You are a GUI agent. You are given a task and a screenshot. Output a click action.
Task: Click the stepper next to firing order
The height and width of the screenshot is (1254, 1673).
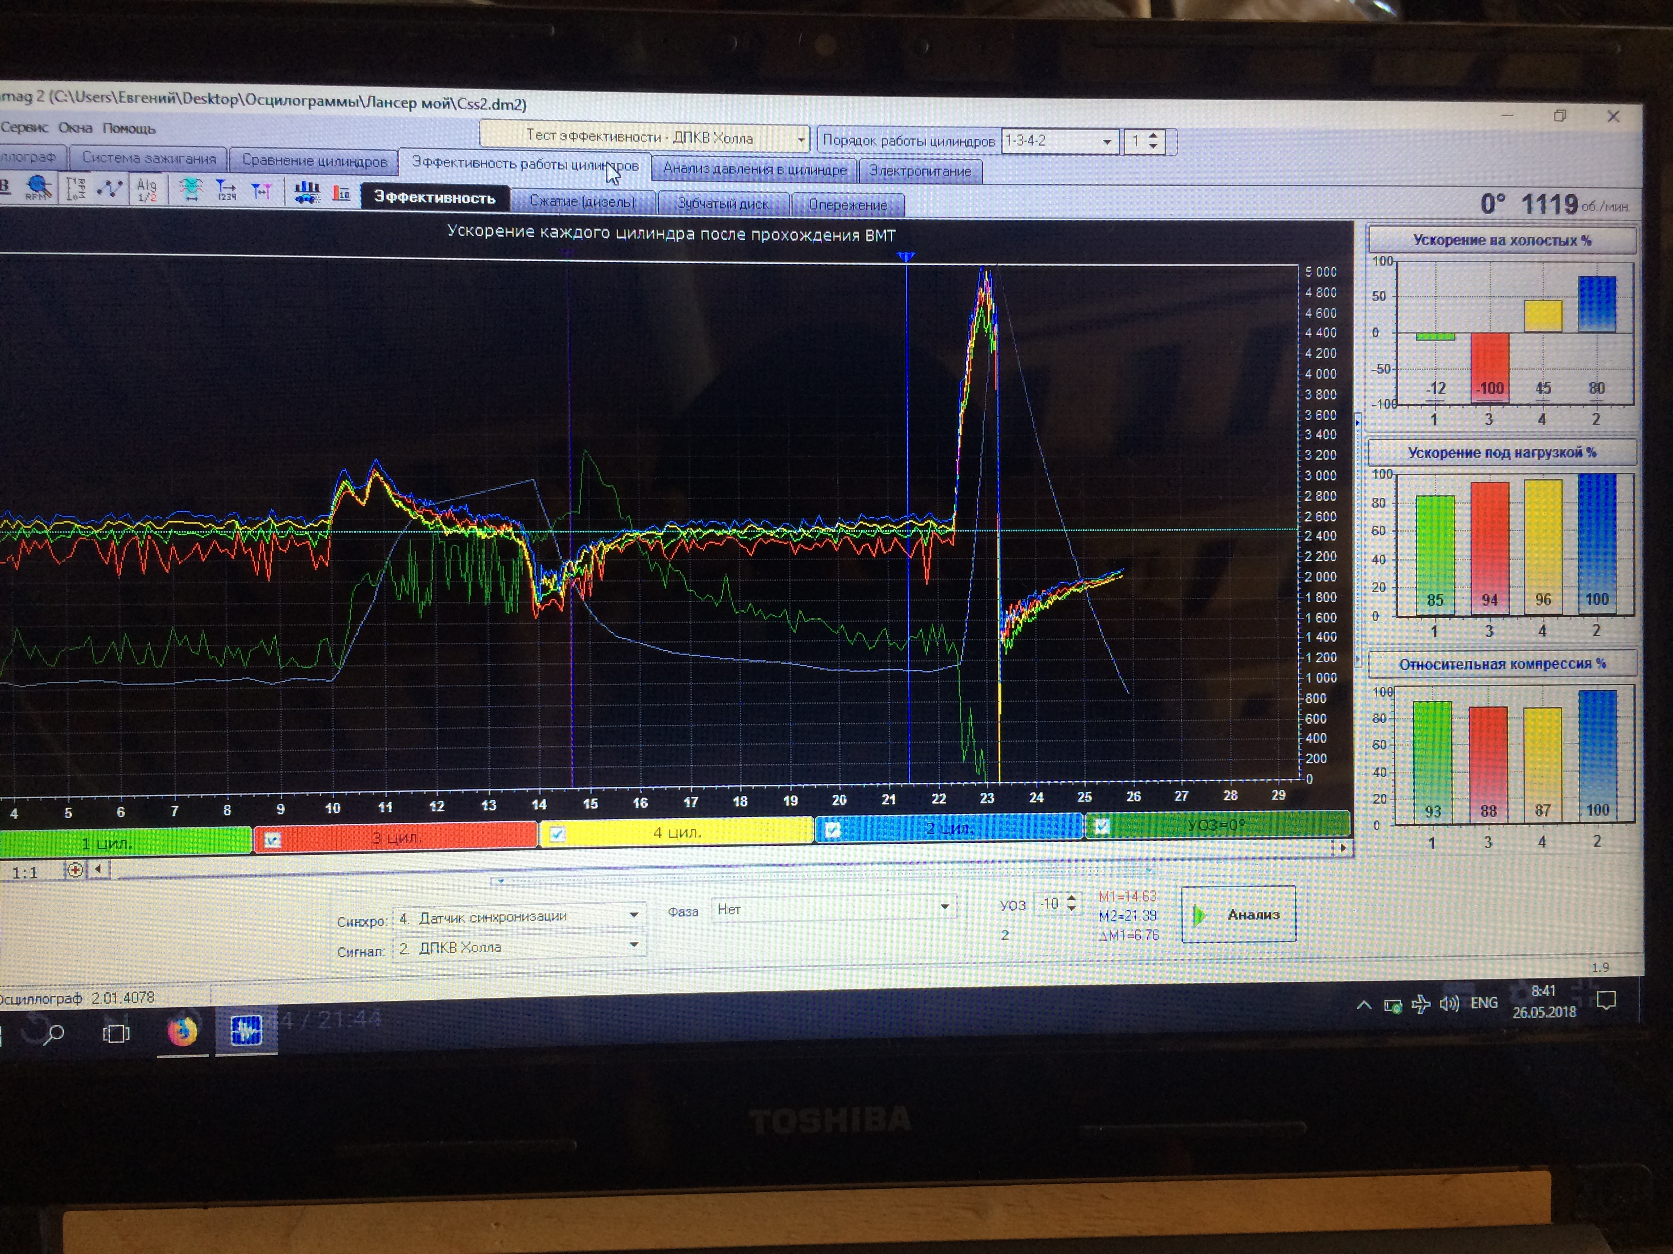pyautogui.click(x=1153, y=140)
